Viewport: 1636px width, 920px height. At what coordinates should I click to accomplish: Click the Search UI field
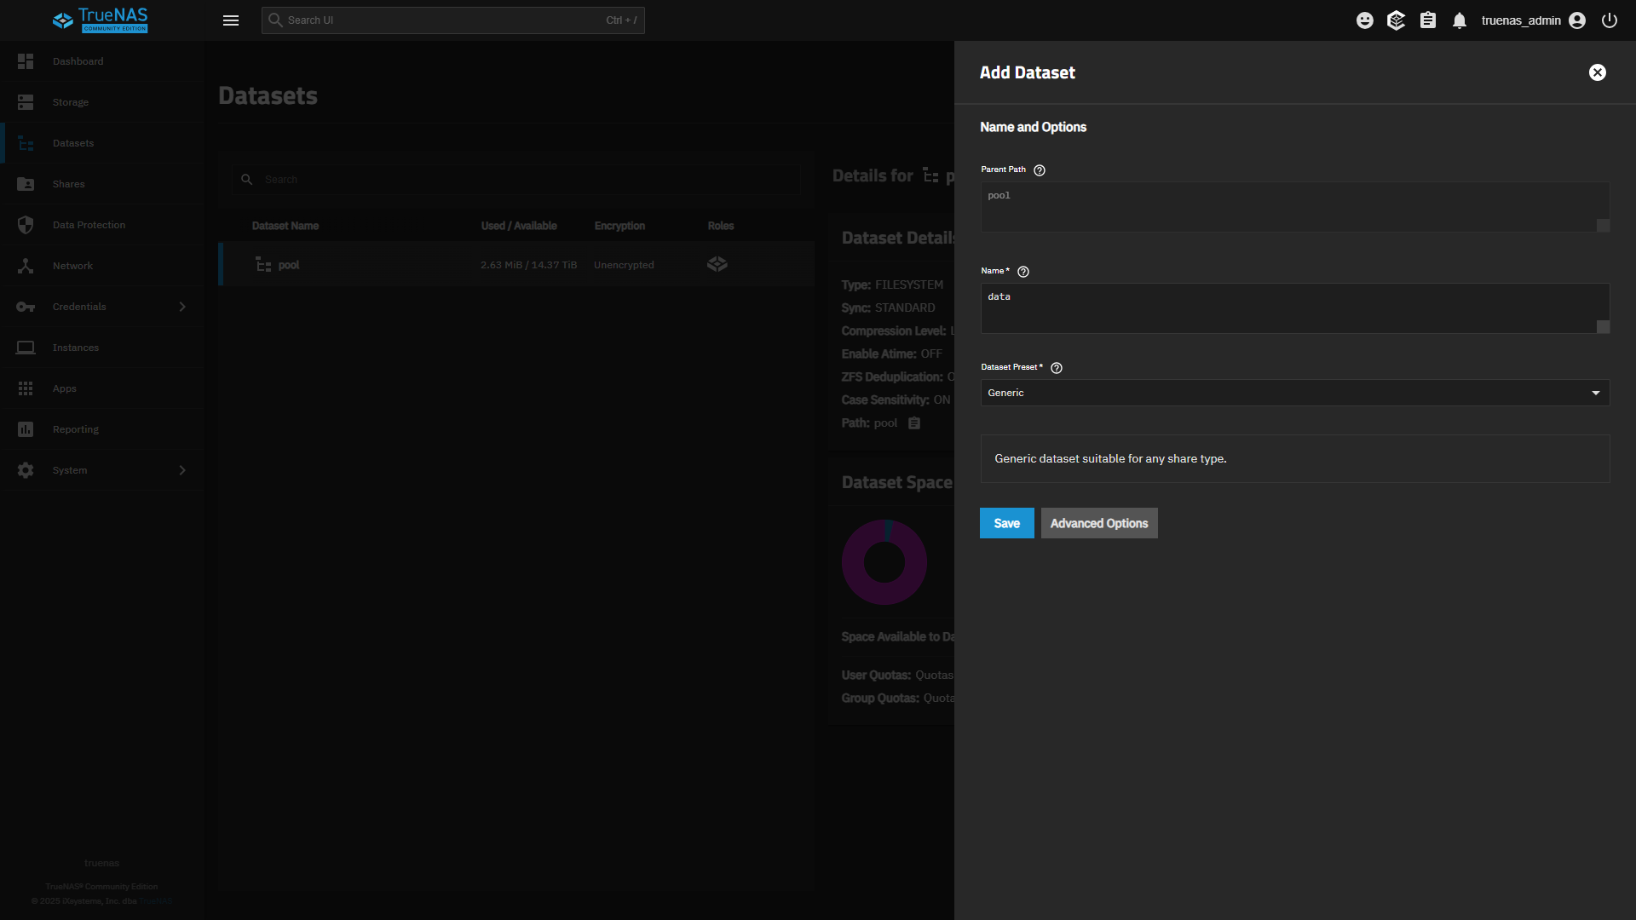point(443,20)
